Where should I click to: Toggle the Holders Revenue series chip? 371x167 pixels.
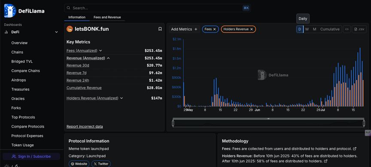[x=238, y=29]
